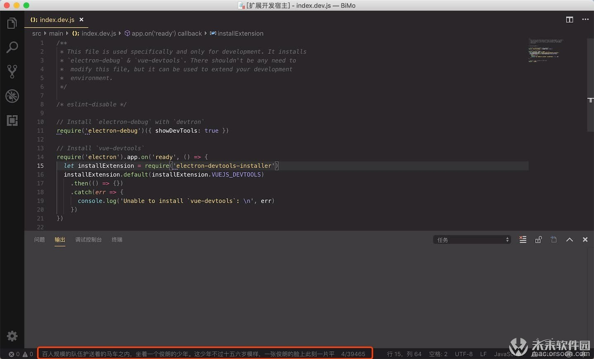The image size is (594, 359).
Task: Open the editor More Actions ellipsis
Action: [x=585, y=19]
